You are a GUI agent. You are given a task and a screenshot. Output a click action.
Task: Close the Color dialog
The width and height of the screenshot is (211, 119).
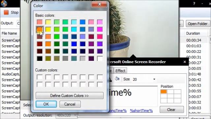tap(100, 4)
